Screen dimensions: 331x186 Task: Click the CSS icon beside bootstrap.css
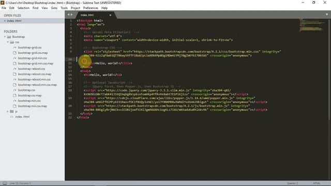14,90
